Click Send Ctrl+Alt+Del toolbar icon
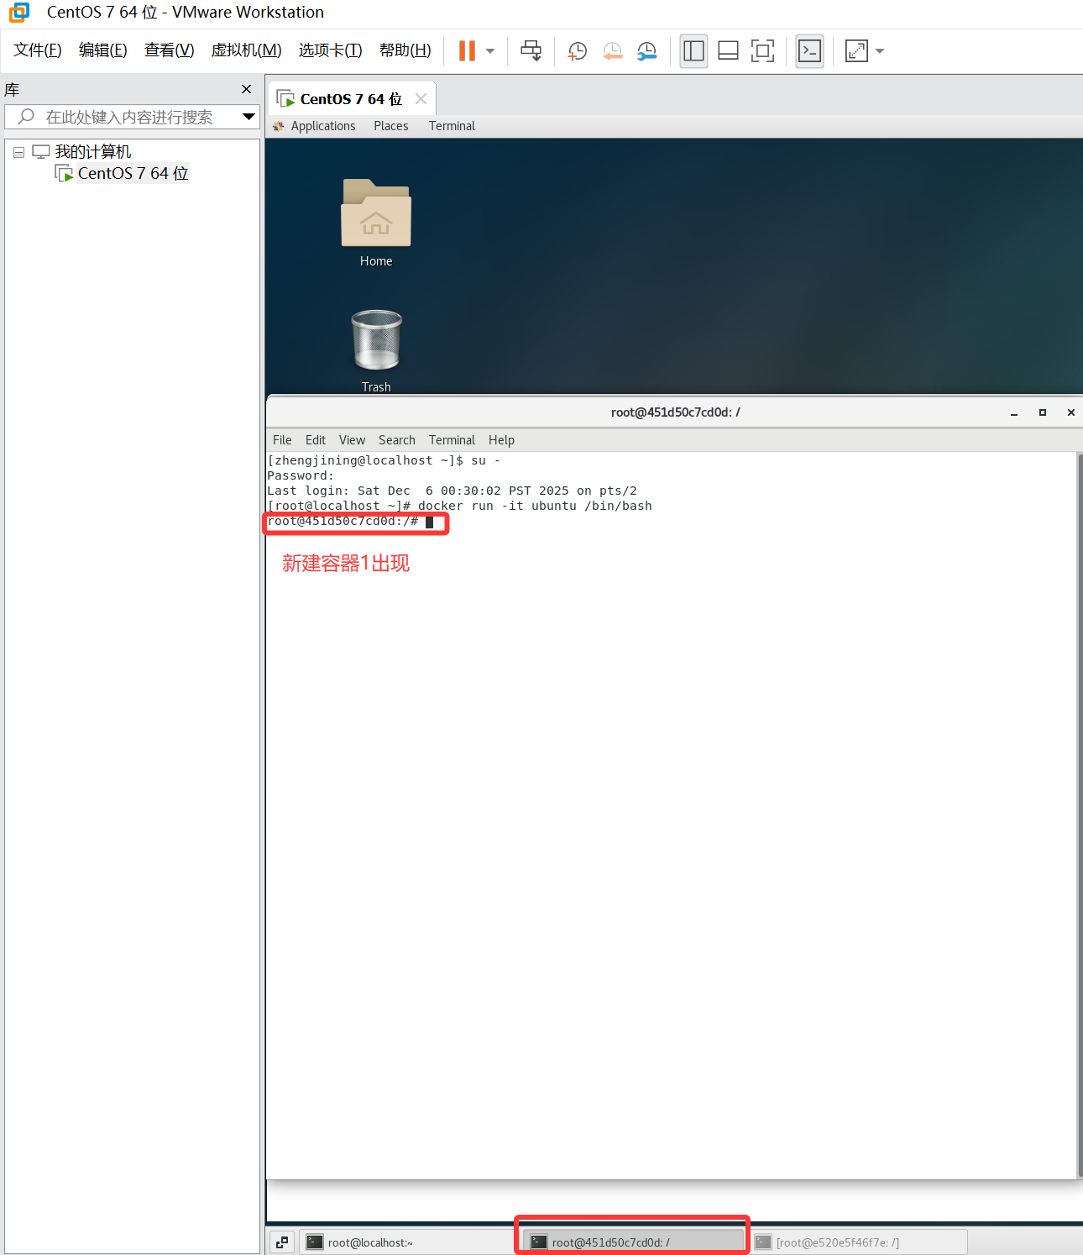This screenshot has height=1255, width=1083. [x=531, y=51]
